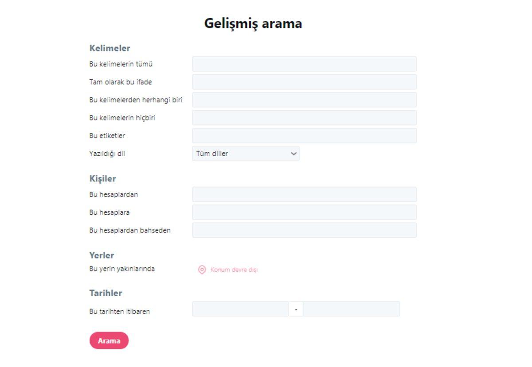The height and width of the screenshot is (367, 532).
Task: Enable location via Konum devre dışı link
Action: (235, 269)
